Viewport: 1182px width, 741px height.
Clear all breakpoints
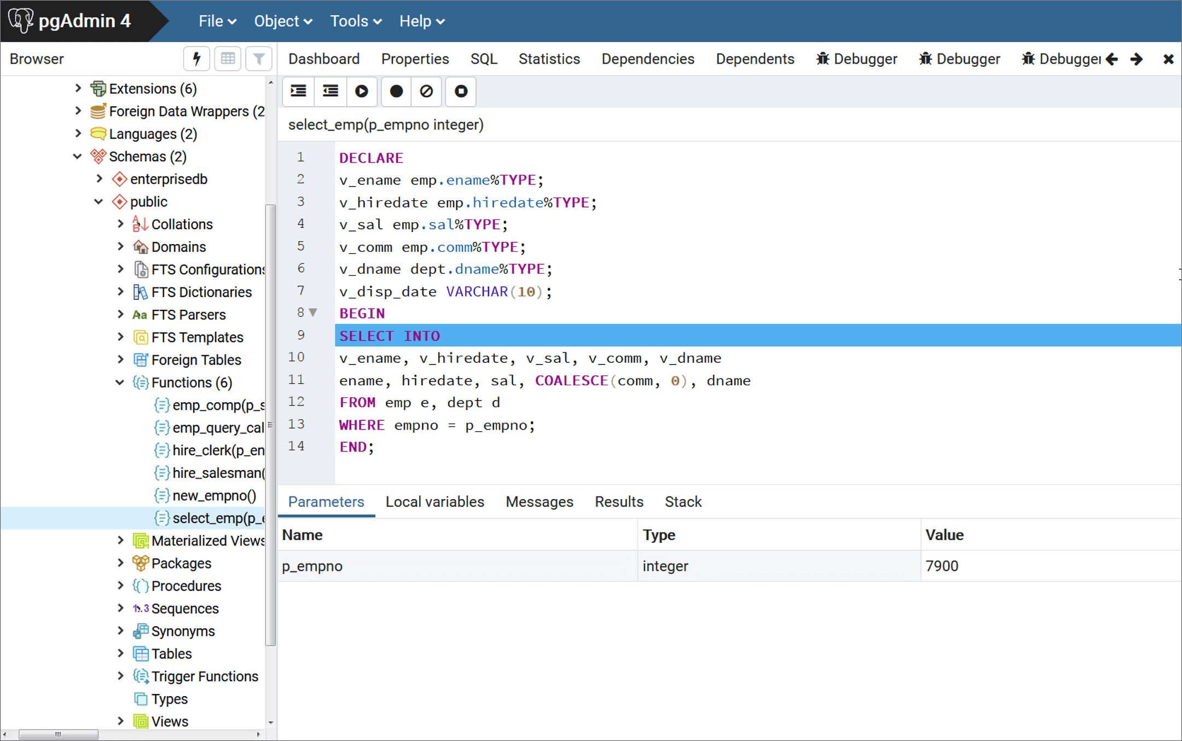click(x=427, y=91)
